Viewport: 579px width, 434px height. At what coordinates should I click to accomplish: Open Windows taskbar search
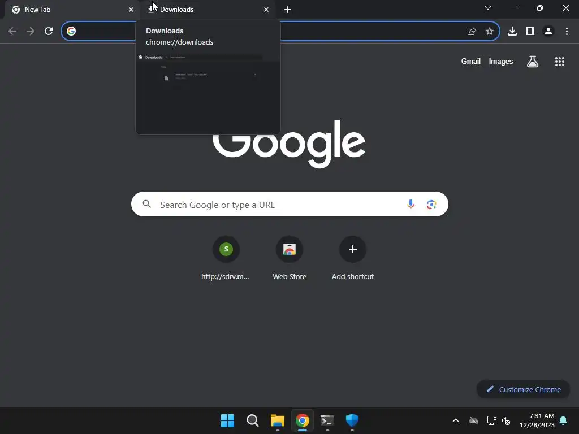(x=253, y=420)
